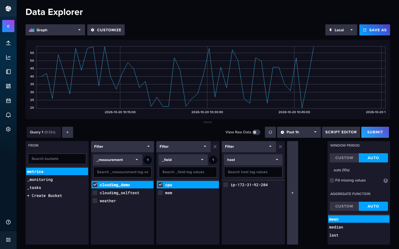The width and height of the screenshot is (399, 249).
Task: Open Dashboards icon in sidebar
Action: (x=8, y=86)
